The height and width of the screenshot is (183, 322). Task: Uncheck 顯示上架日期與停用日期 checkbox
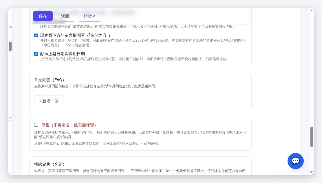(x=36, y=54)
